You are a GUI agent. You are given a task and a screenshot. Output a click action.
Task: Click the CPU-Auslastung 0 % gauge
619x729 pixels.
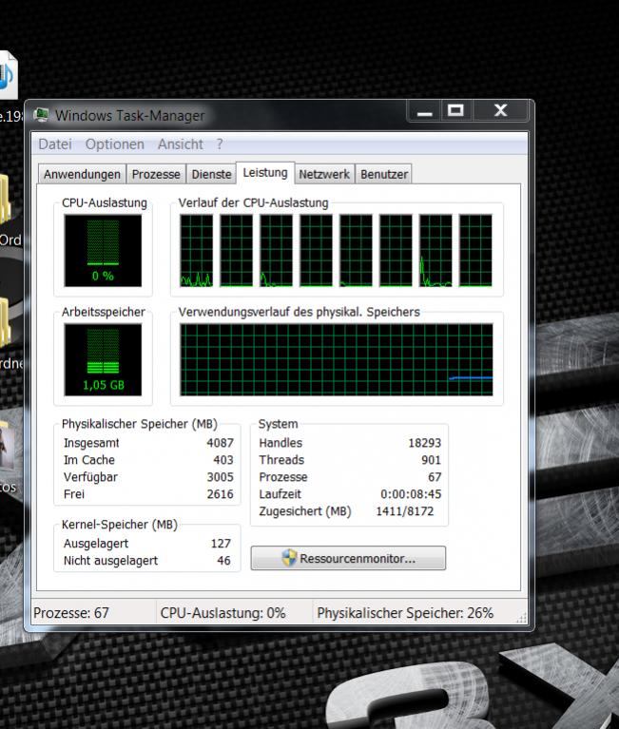[x=103, y=251]
